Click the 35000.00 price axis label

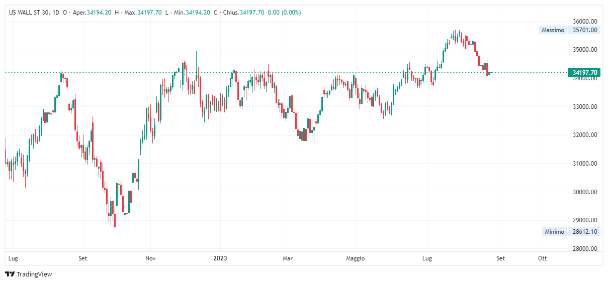(585, 50)
